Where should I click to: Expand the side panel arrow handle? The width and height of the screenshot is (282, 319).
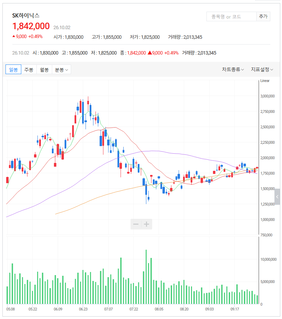pyautogui.click(x=277, y=197)
